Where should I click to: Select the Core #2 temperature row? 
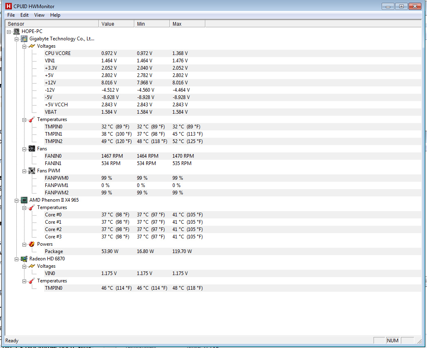(x=233, y=229)
